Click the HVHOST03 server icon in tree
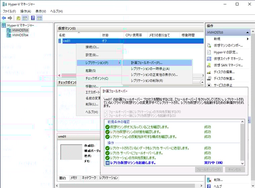 coord(9,30)
